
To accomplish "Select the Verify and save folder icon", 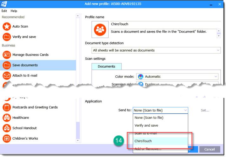I will (7, 37).
